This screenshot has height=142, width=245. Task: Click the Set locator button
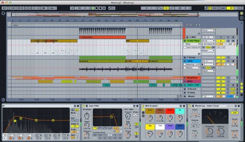189,25
